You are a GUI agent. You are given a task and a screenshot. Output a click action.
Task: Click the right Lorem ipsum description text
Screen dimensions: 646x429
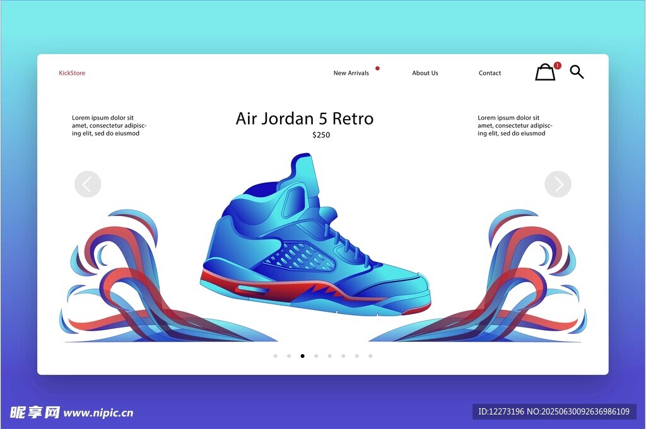[515, 125]
